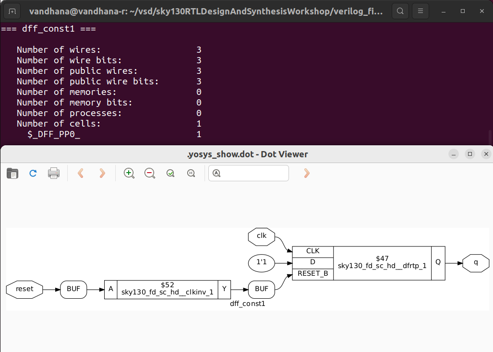Open the terminal search
This screenshot has width=493, height=352.
(x=400, y=11)
